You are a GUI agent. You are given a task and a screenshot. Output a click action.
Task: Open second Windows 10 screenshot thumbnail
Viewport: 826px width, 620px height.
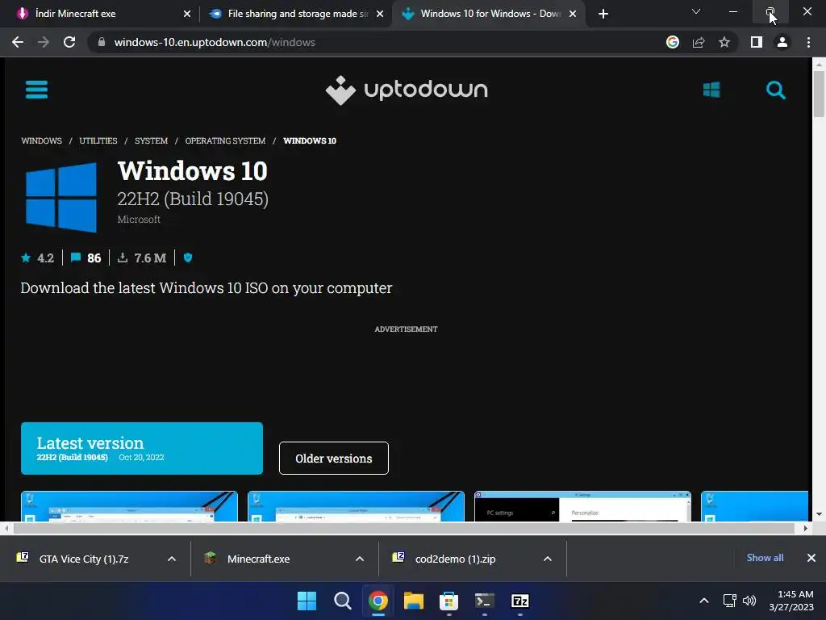click(x=356, y=506)
